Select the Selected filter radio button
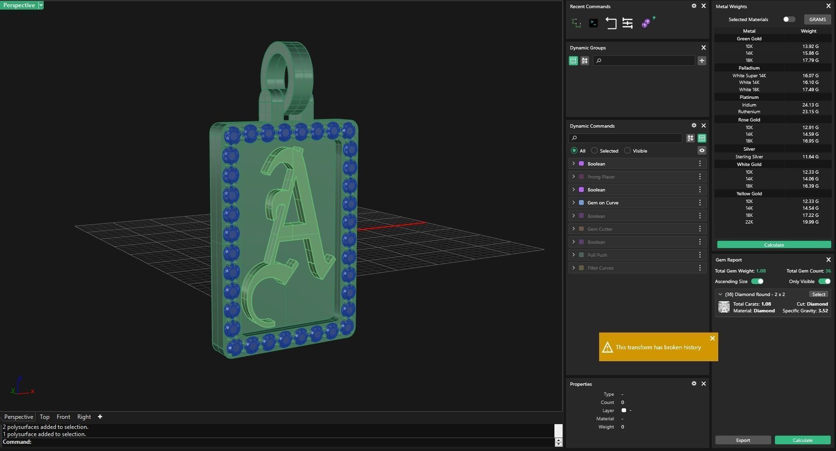 click(x=594, y=151)
